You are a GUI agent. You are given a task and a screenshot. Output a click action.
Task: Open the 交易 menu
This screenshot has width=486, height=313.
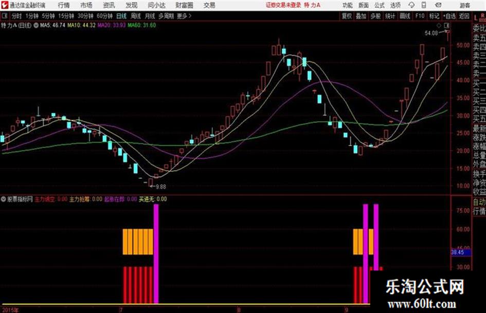coord(209,5)
